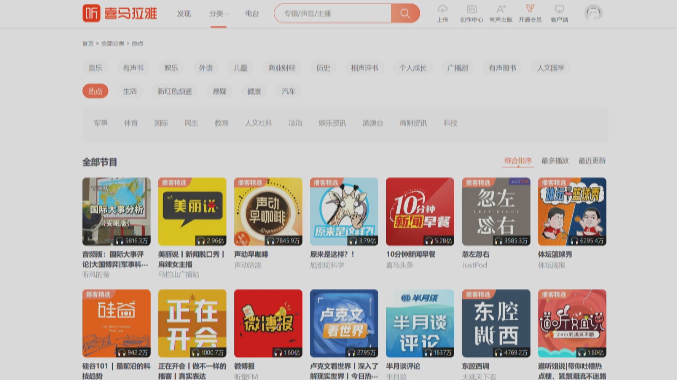The height and width of the screenshot is (380, 677).
Task: Click 首页 breadcrumb link
Action: click(x=88, y=44)
